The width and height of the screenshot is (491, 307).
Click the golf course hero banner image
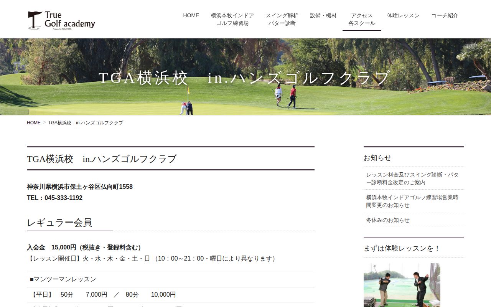click(x=245, y=77)
